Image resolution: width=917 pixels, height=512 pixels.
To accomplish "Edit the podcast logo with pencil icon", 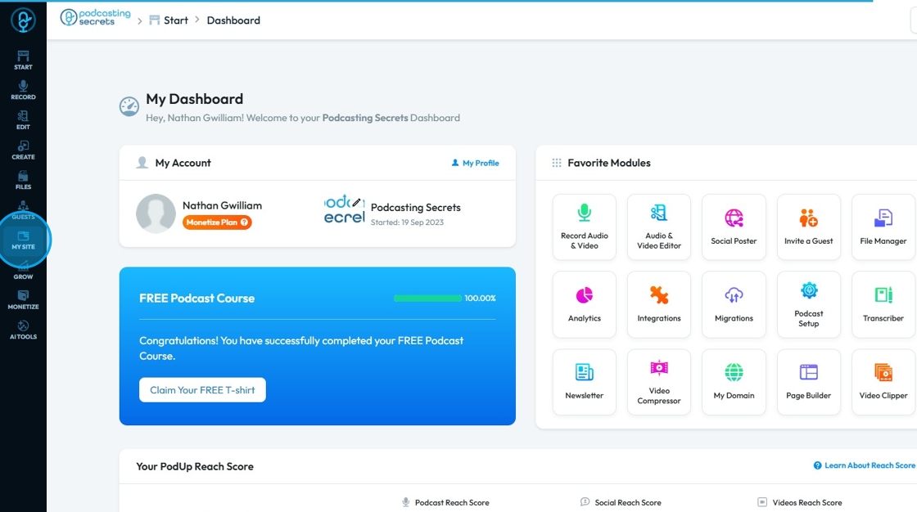I will click(356, 202).
